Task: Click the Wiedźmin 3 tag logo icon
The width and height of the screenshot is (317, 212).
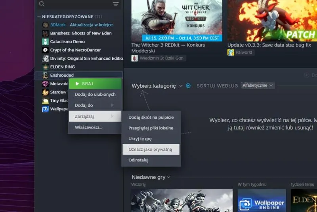Action: tap(135, 58)
